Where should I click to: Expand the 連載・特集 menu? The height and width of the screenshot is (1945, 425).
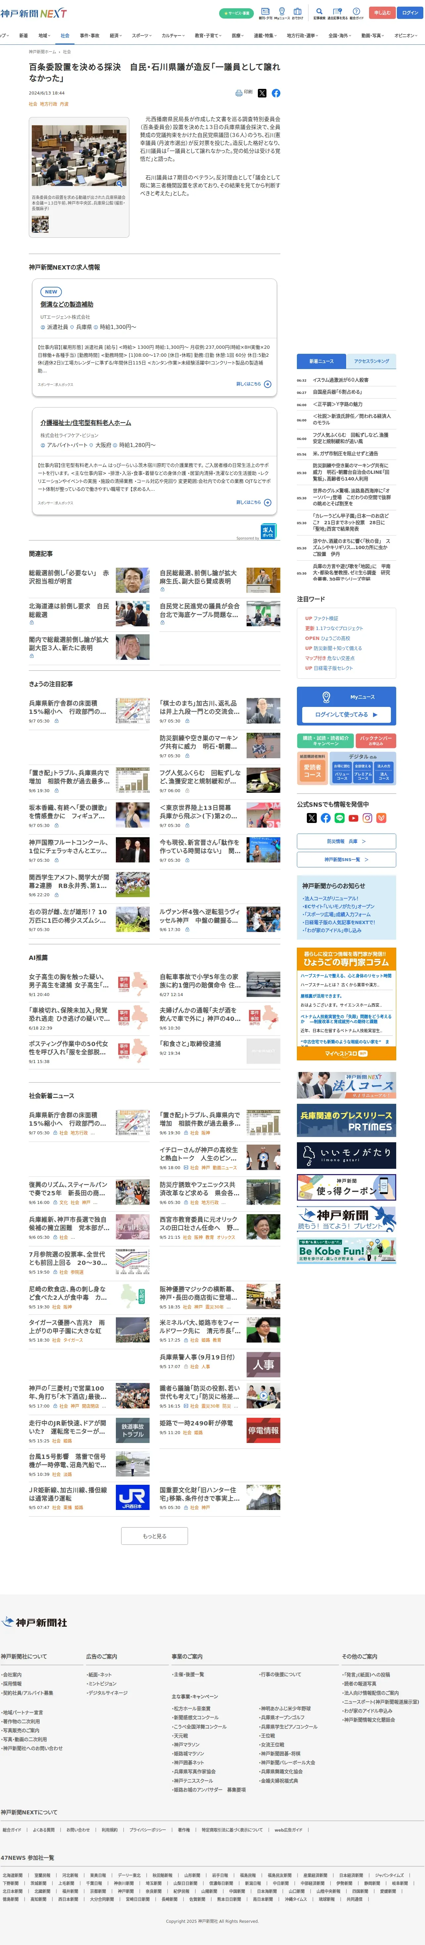click(265, 35)
